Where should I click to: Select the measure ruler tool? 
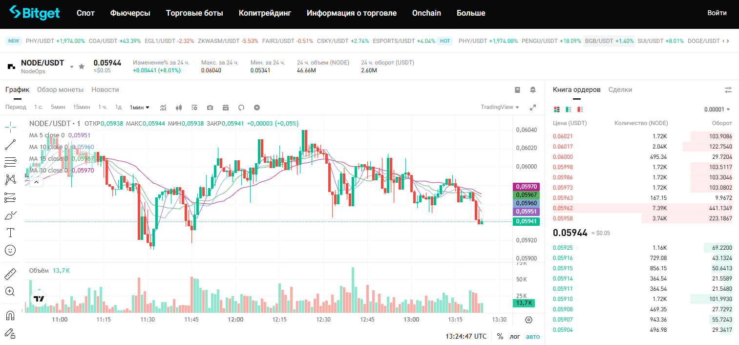tap(10, 273)
